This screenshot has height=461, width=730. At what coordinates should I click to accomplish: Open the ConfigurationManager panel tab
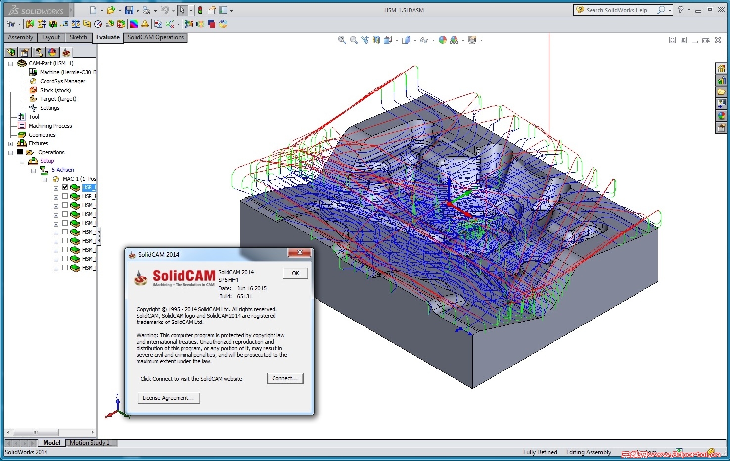[x=39, y=52]
